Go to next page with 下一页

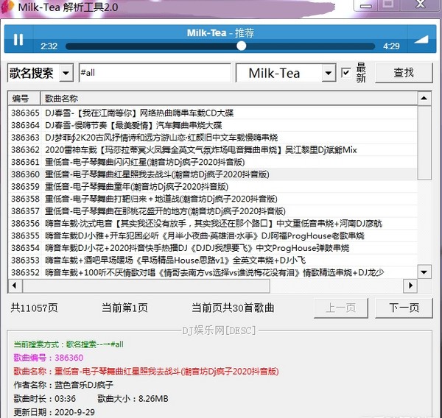[x=404, y=308]
